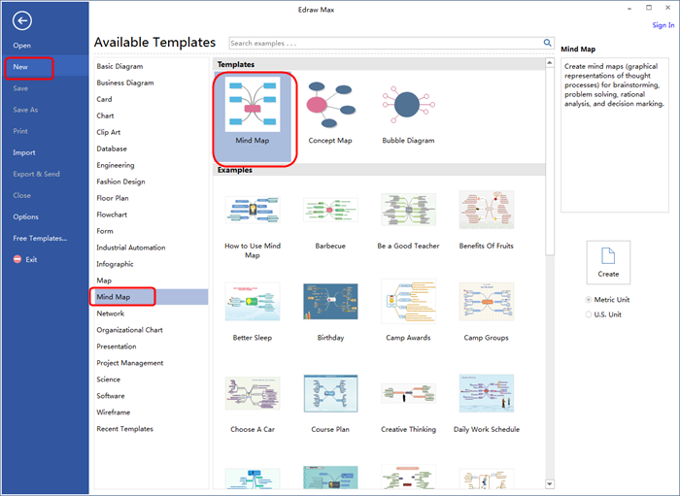The width and height of the screenshot is (680, 496).
Task: Select the Science category
Action: coord(108,380)
